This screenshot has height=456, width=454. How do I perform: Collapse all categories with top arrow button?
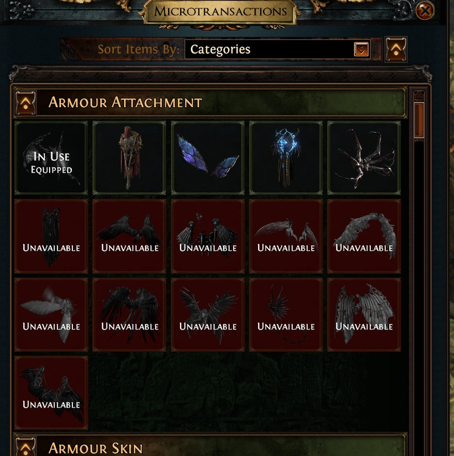pos(396,49)
